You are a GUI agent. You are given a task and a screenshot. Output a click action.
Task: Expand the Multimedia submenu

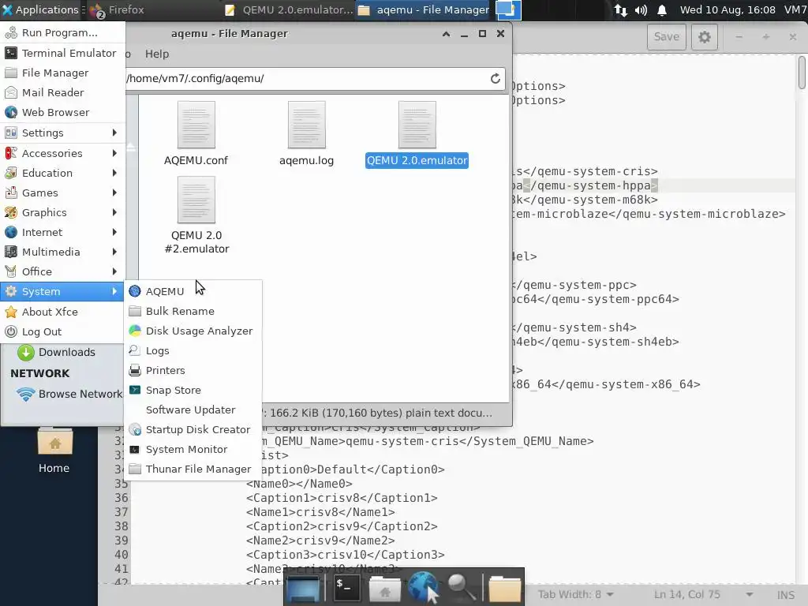pos(62,252)
